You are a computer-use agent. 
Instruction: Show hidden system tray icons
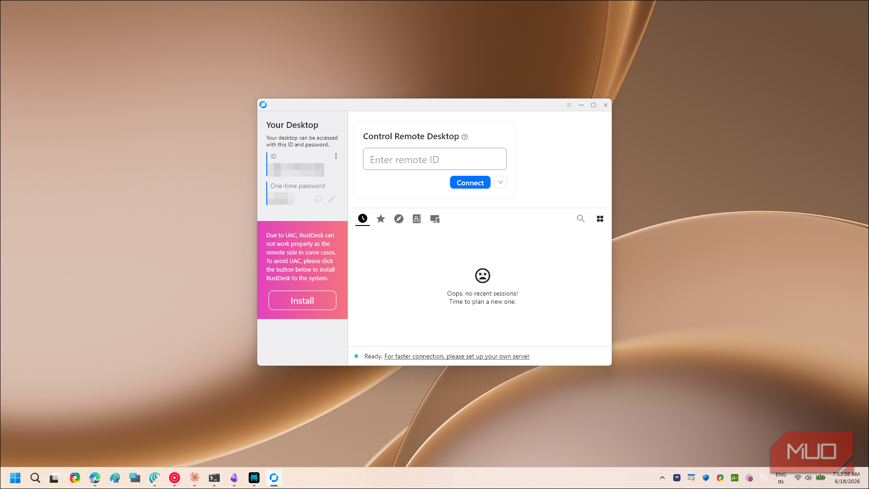(x=662, y=478)
